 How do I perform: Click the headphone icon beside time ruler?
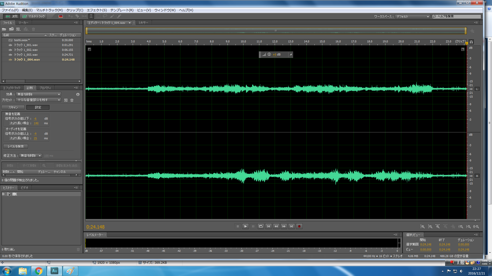[x=471, y=42]
